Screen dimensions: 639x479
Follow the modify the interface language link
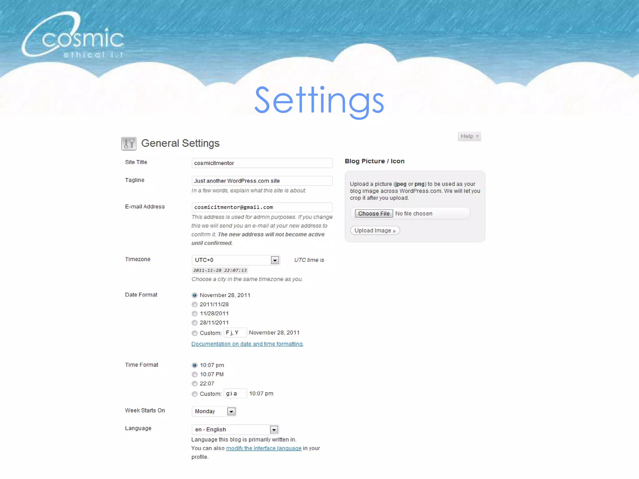point(263,448)
